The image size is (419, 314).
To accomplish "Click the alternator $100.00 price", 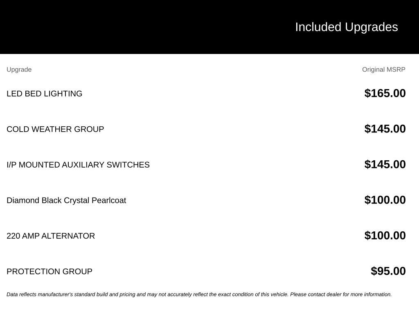I will (385, 235).
